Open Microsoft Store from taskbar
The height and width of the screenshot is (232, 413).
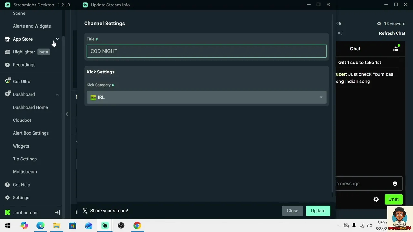pyautogui.click(x=73, y=226)
